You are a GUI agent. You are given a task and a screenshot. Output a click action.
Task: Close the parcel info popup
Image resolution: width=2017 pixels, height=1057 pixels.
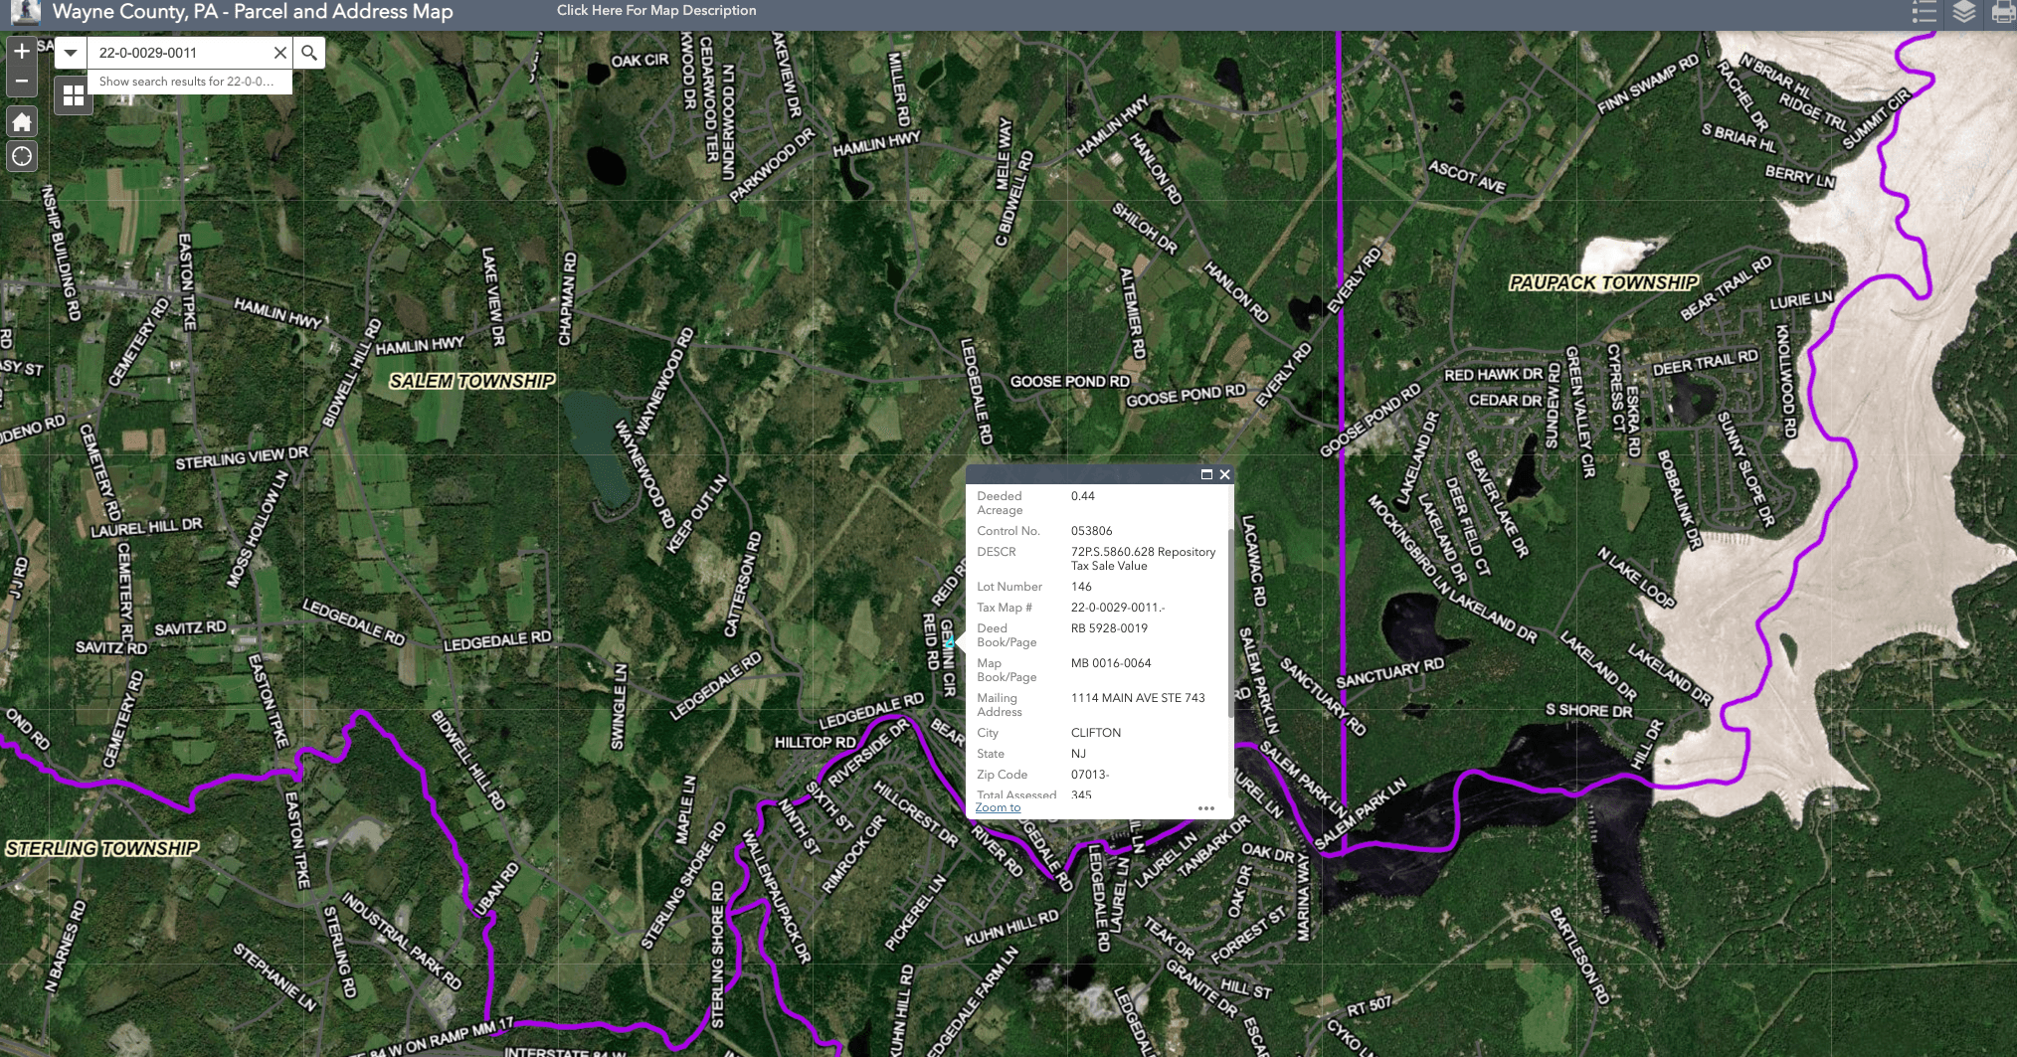tap(1225, 474)
